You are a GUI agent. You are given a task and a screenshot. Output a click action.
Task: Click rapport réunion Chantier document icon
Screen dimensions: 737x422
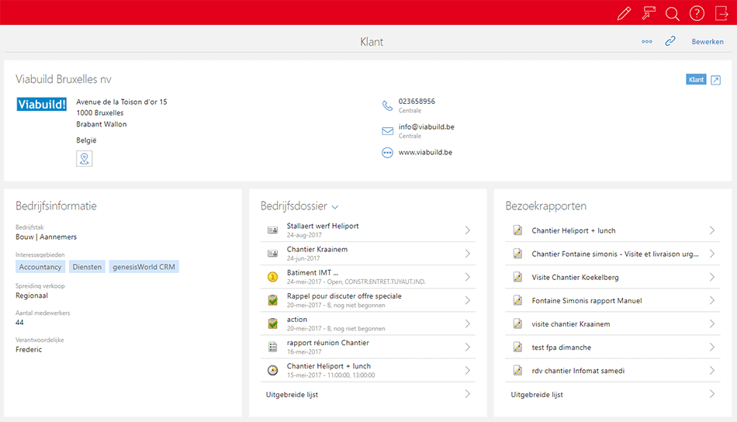[272, 348]
